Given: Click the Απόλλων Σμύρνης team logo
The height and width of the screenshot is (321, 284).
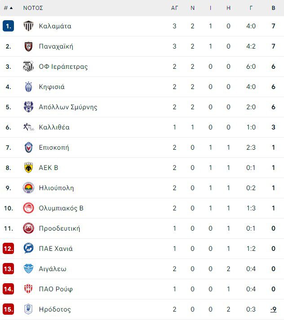Looking at the screenshot, I should (x=28, y=107).
